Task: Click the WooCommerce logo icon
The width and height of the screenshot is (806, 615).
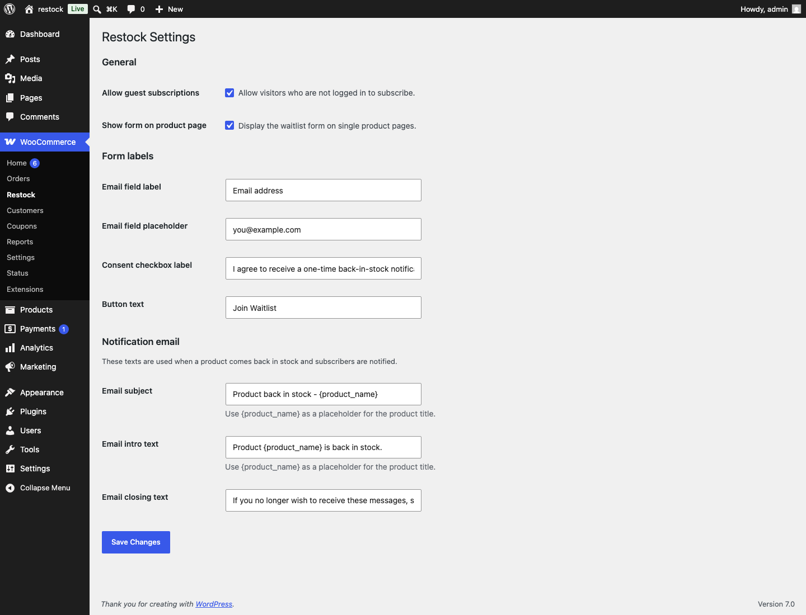Action: (10, 142)
